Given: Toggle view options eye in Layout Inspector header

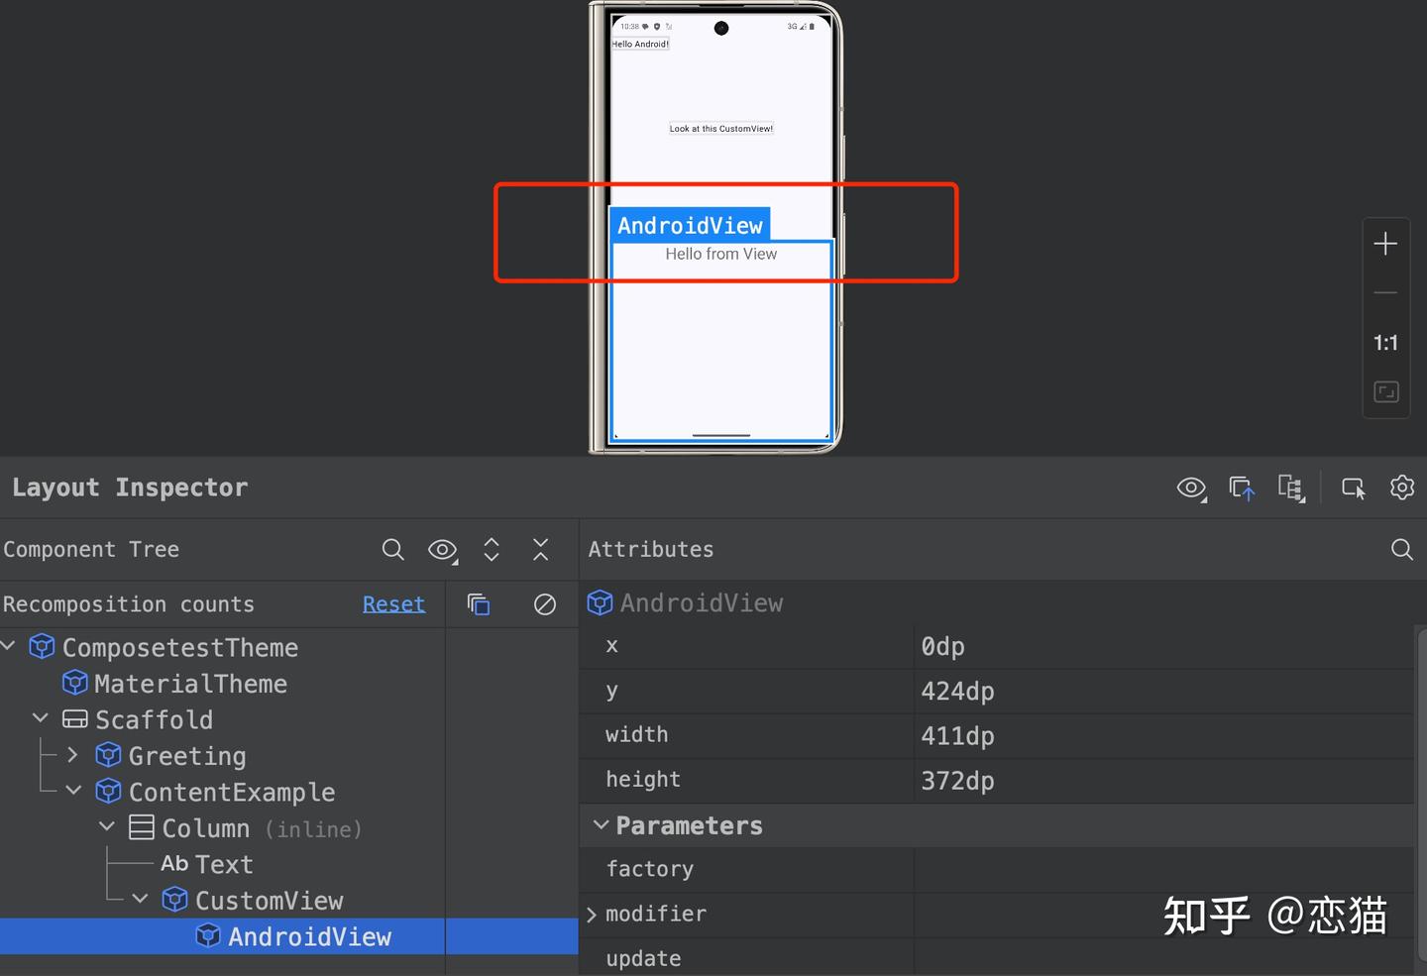Looking at the screenshot, I should (x=1191, y=488).
